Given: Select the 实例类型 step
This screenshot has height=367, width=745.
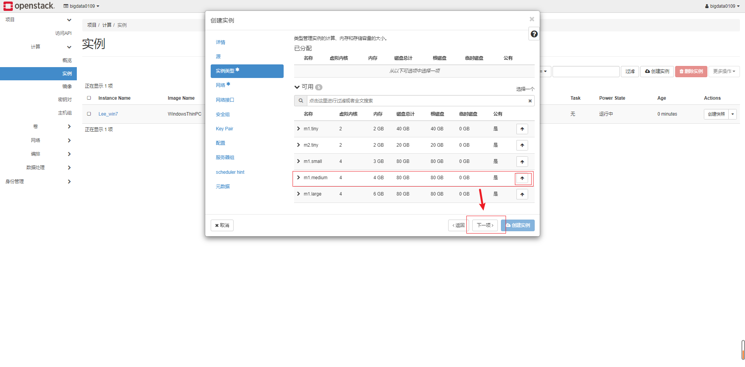Looking at the screenshot, I should [x=247, y=71].
